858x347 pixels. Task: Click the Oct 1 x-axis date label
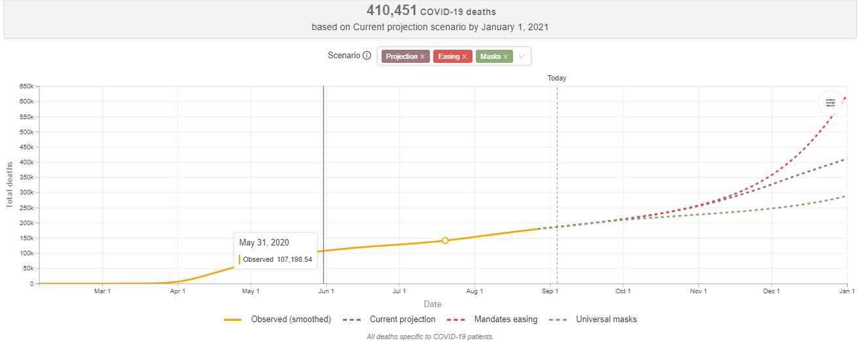(623, 291)
